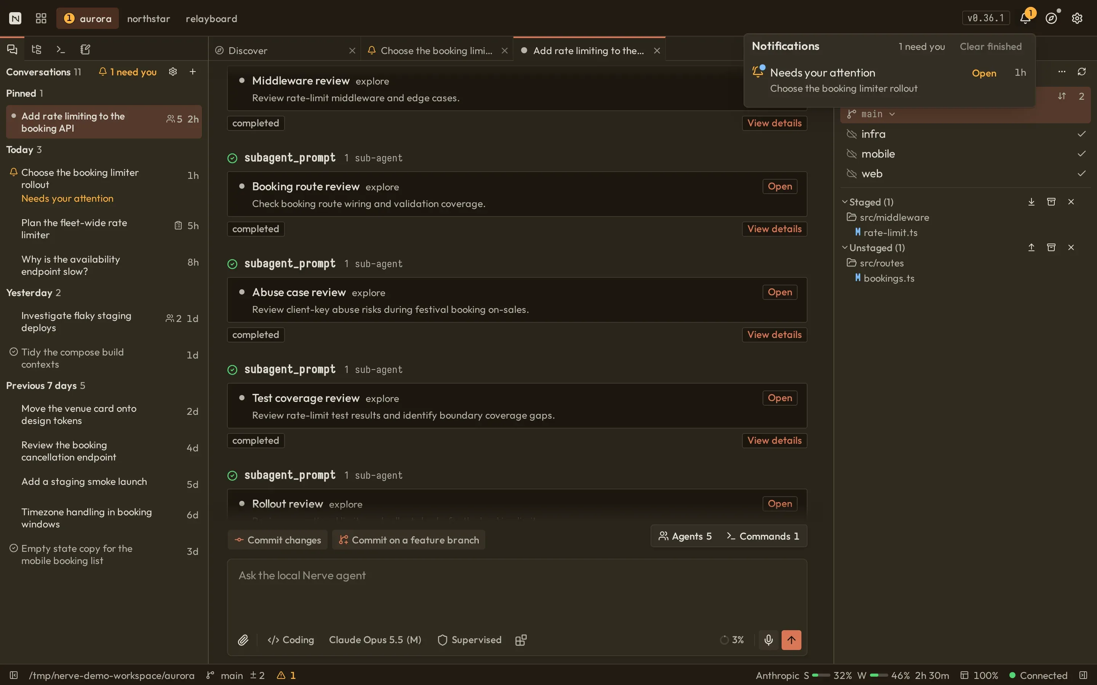Show the conversations panel icon
The image size is (1097, 685).
12,49
